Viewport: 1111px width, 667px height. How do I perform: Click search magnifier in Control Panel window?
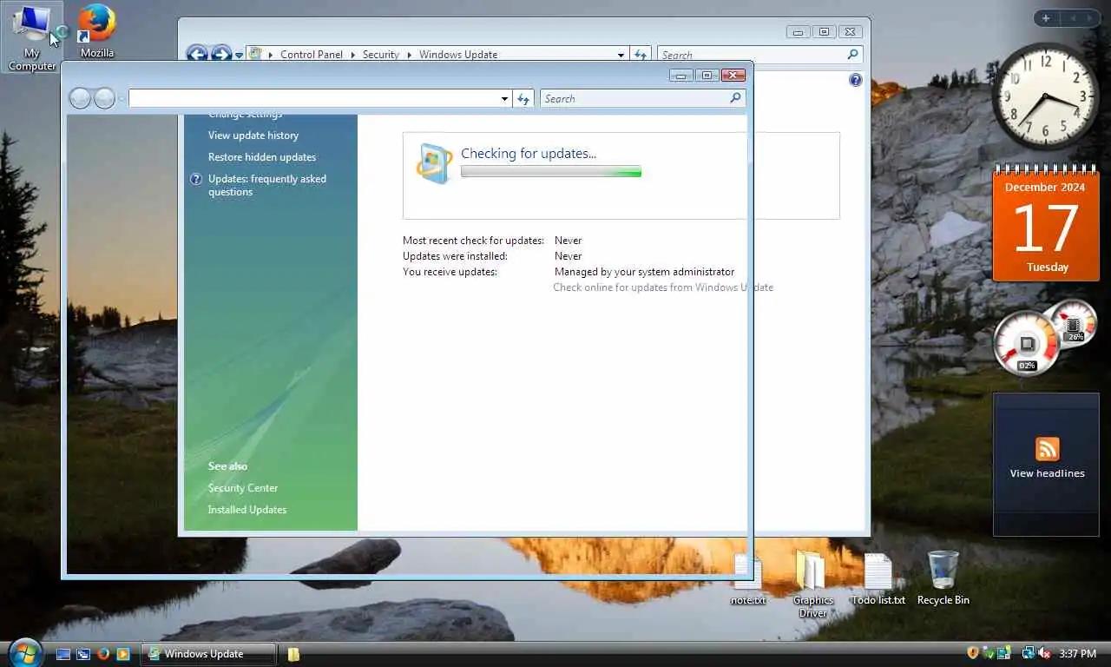(x=852, y=54)
